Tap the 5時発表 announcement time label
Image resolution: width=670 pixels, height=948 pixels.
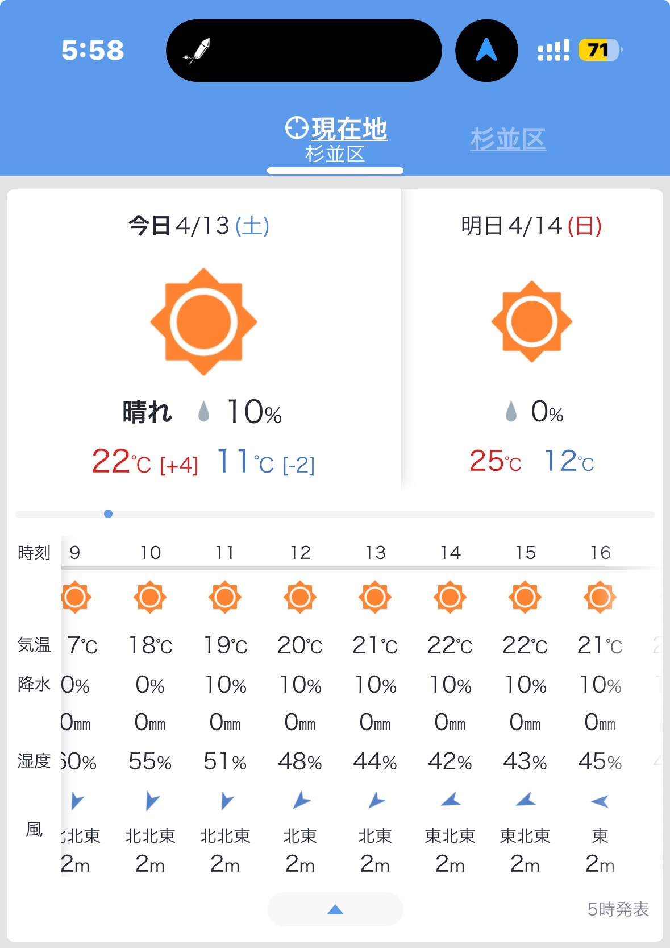618,909
